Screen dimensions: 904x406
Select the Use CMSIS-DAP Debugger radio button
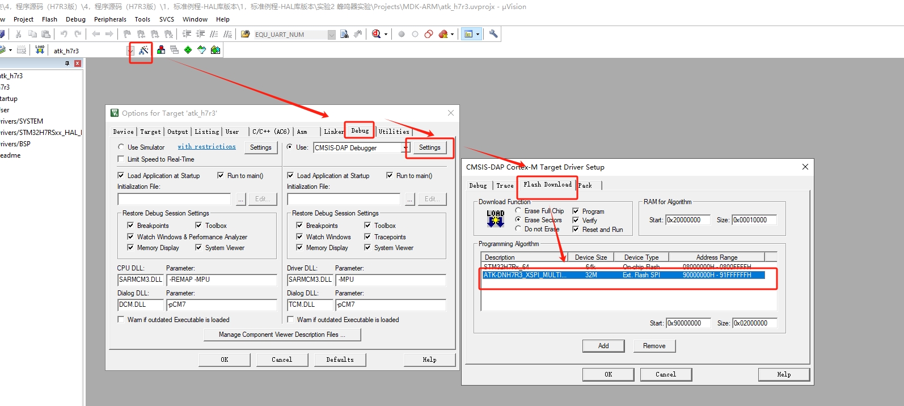point(290,147)
